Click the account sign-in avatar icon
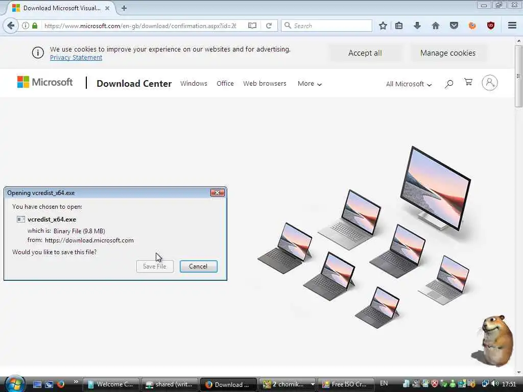523x392 pixels. point(490,83)
